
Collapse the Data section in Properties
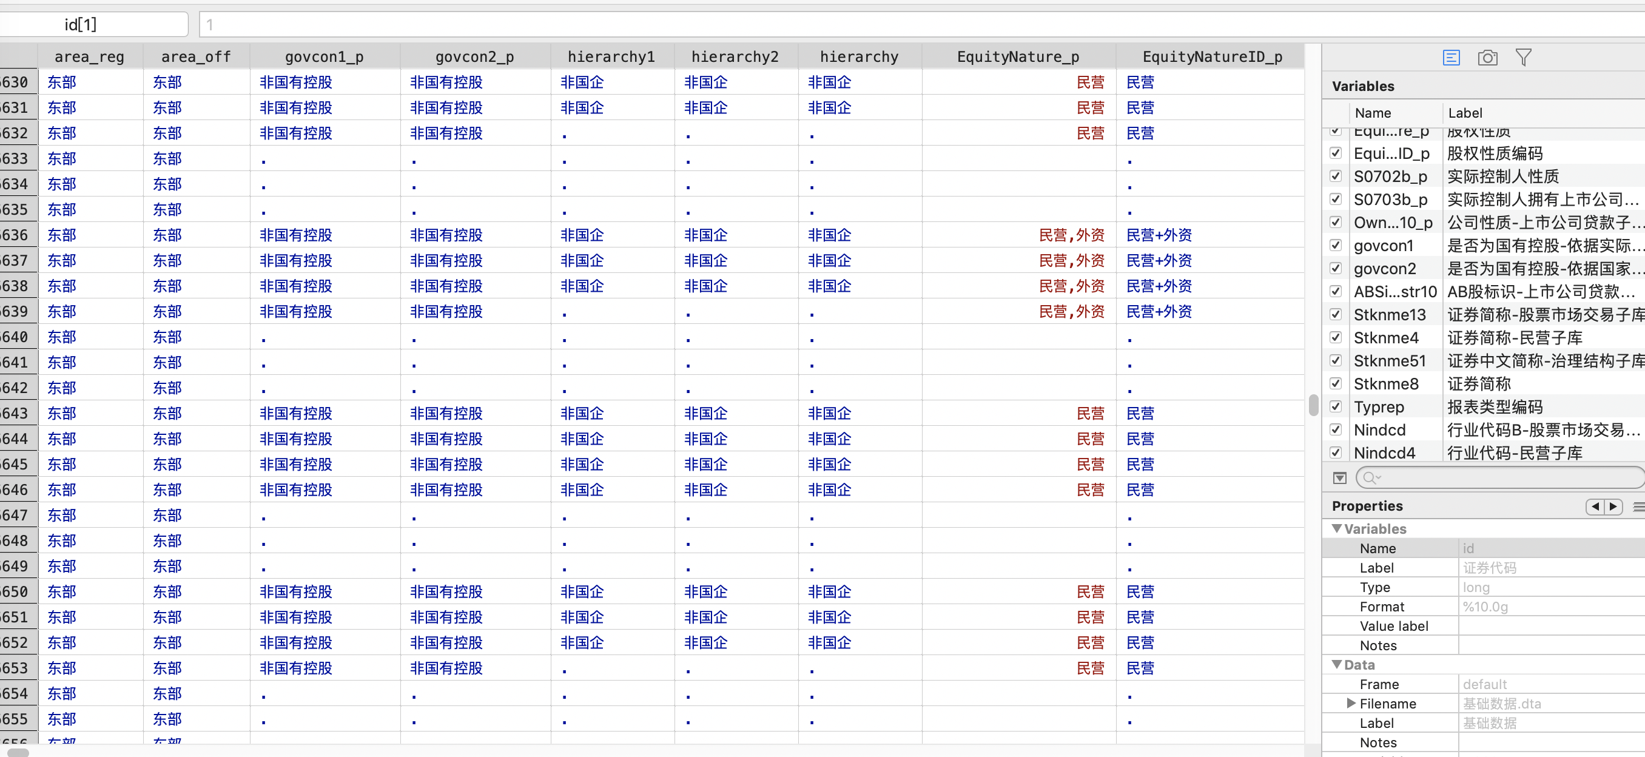(1337, 664)
